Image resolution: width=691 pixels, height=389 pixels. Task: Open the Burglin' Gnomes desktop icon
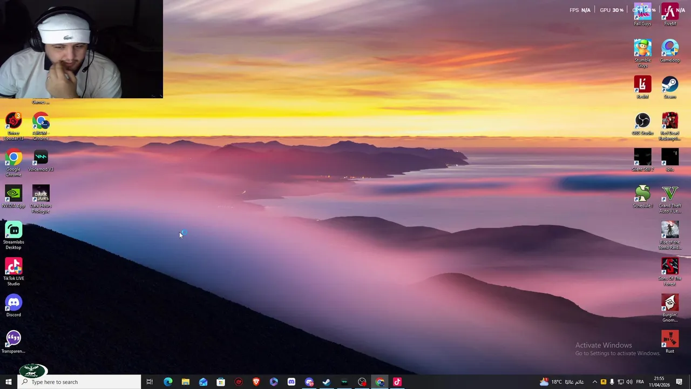pos(670,308)
